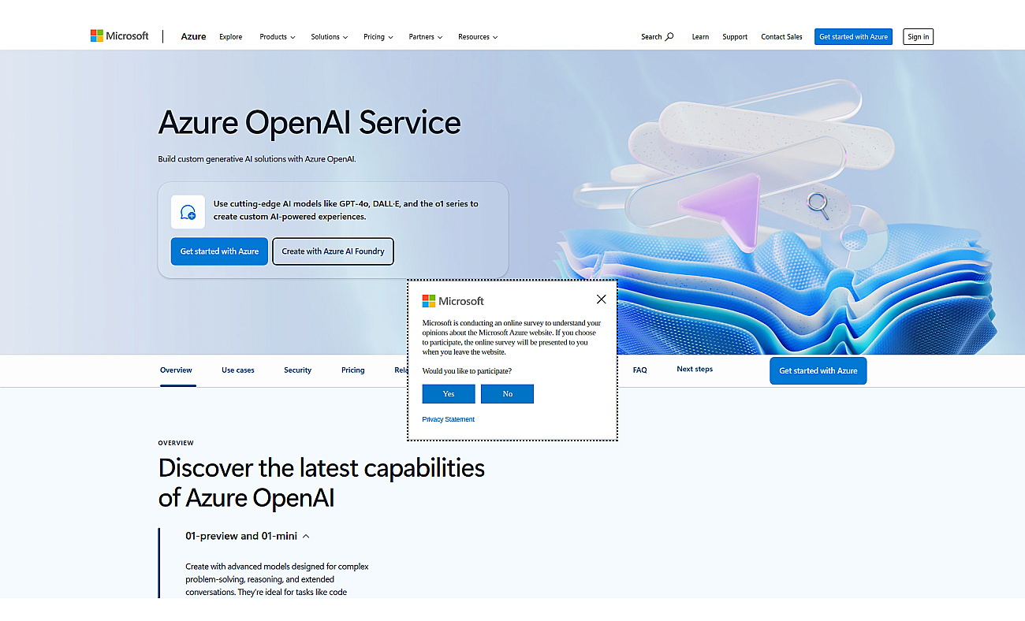Click hero Get started with Azure button
1025x621 pixels.
click(219, 251)
